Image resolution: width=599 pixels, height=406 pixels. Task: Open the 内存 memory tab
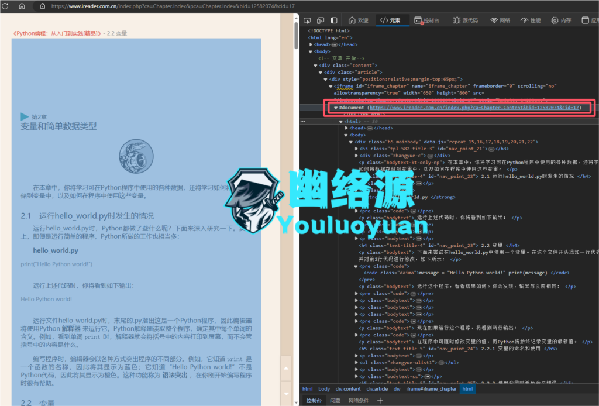coord(561,20)
